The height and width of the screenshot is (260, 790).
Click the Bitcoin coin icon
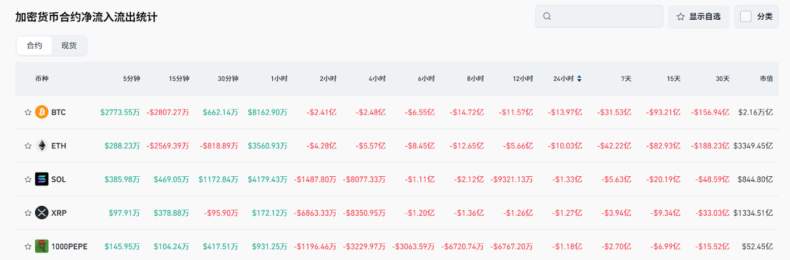pos(42,112)
